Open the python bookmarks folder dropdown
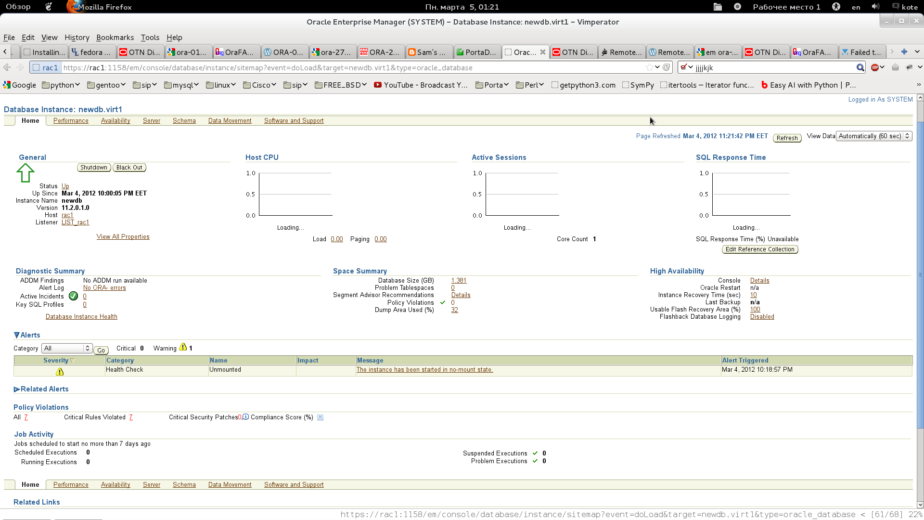 click(61, 85)
